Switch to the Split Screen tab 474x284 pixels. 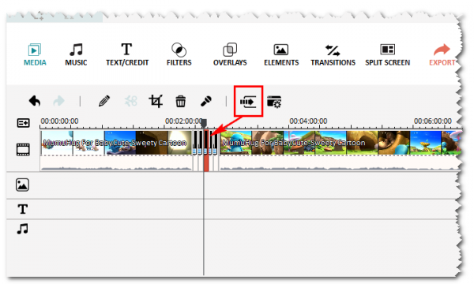pyautogui.click(x=388, y=54)
